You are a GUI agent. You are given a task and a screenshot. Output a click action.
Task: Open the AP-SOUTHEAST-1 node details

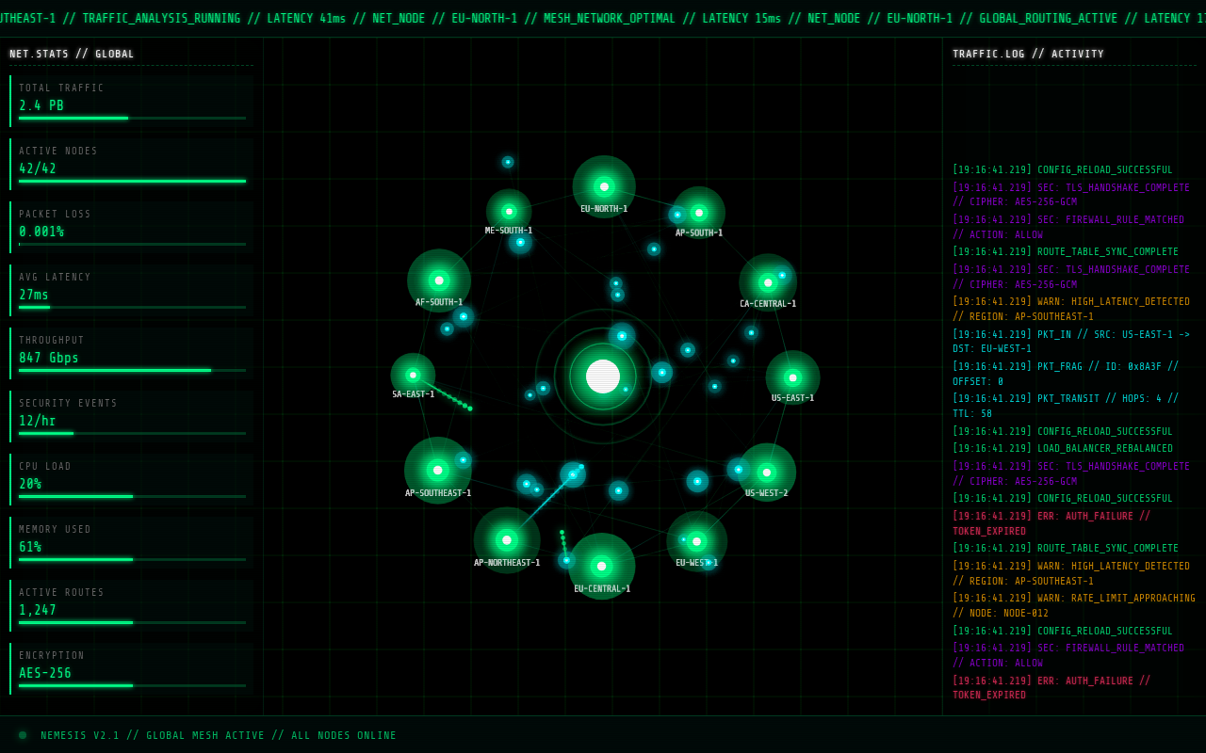click(438, 470)
